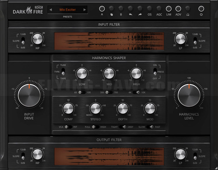Click the undo arrow button
This screenshot has height=170, width=218.
pos(131,9)
